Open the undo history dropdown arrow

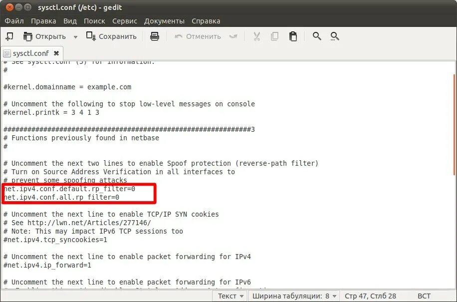232,36
